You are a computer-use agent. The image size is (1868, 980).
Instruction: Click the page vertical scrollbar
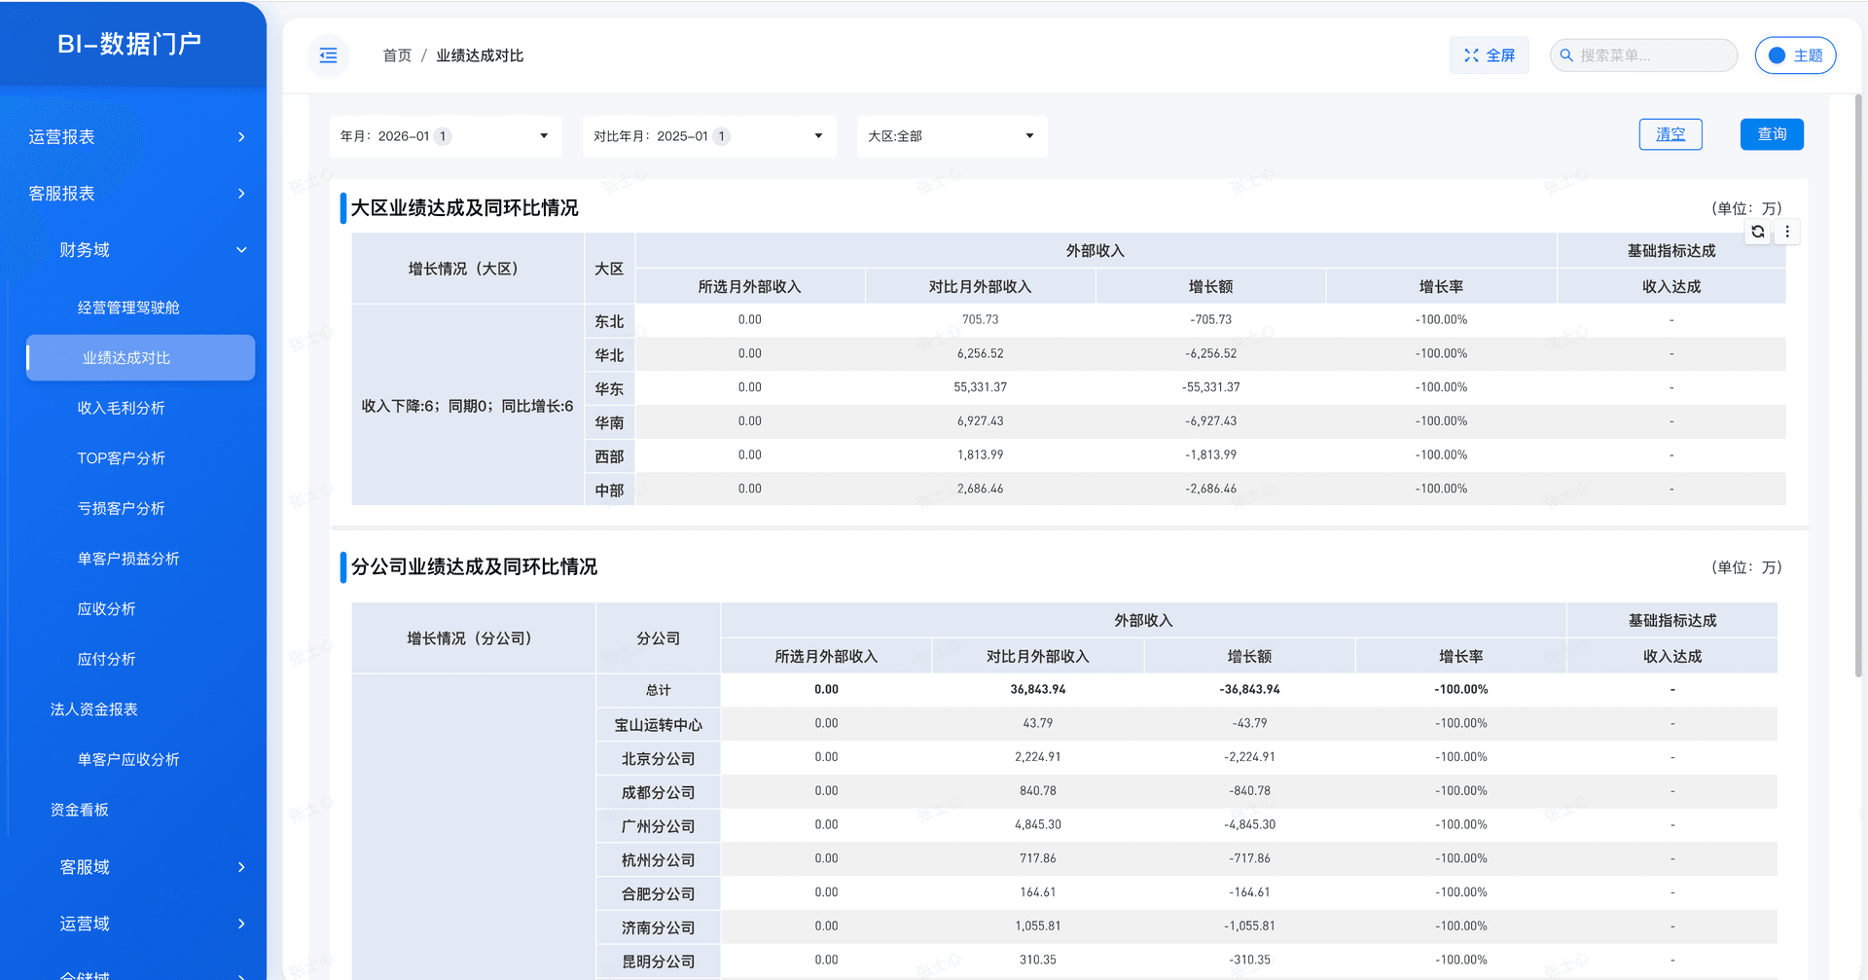coord(1858,389)
